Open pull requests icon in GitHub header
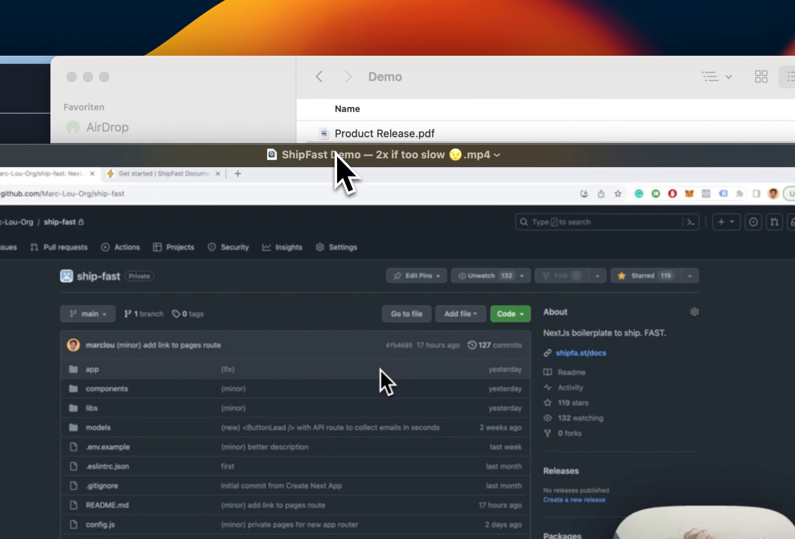This screenshot has height=539, width=795. (774, 222)
